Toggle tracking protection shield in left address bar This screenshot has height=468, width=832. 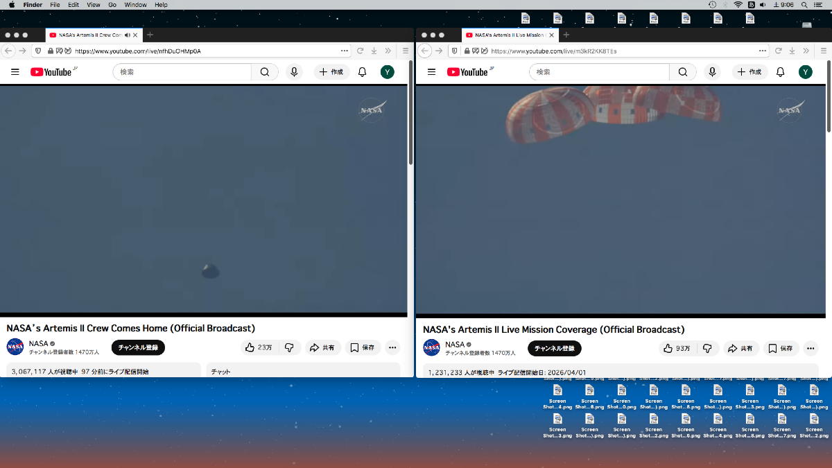(37, 51)
